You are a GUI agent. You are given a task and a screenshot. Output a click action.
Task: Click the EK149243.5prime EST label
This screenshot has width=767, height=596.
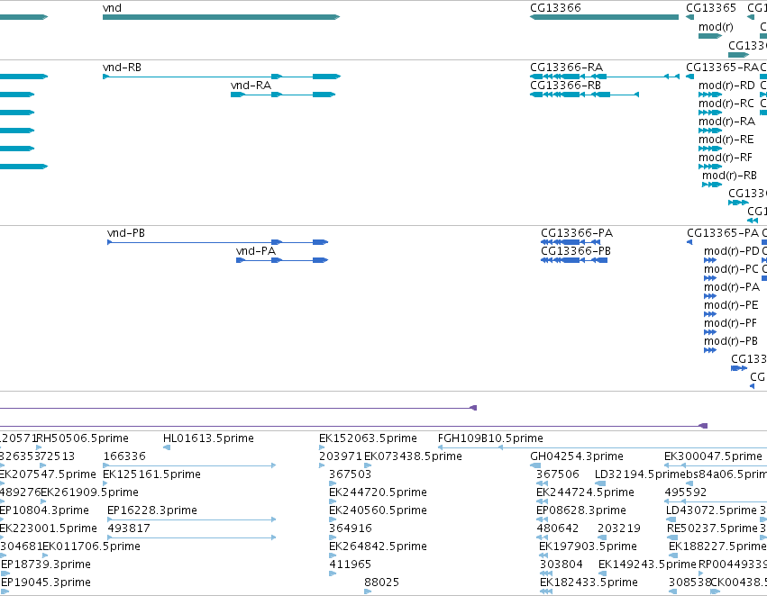tap(647, 564)
